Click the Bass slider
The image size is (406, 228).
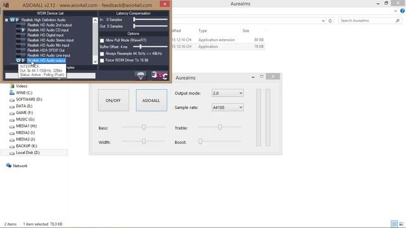(143, 127)
